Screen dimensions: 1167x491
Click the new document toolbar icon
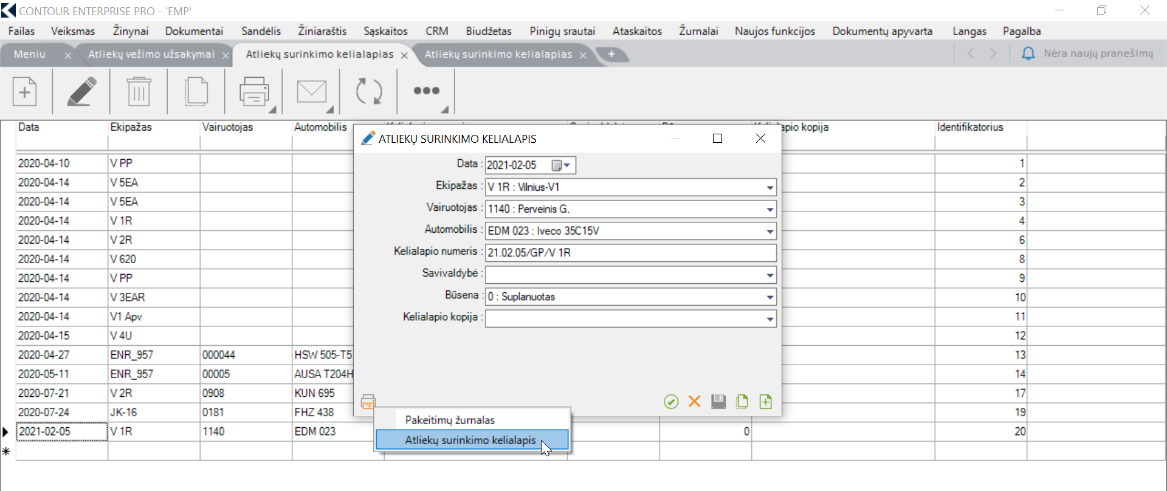[x=25, y=92]
